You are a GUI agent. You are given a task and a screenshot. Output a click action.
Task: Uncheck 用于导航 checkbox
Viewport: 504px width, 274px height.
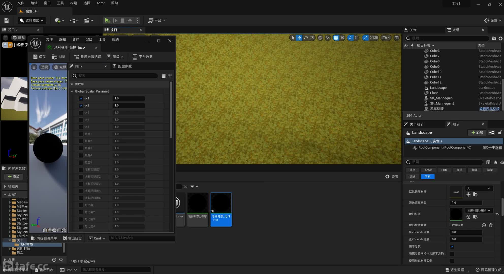point(452,246)
